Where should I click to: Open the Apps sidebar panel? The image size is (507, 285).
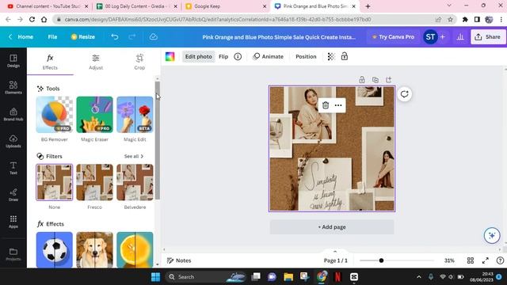point(13,222)
